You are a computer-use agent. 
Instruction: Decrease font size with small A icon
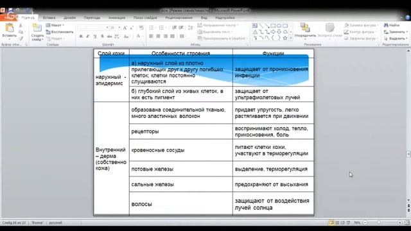pyautogui.click(x=132, y=28)
